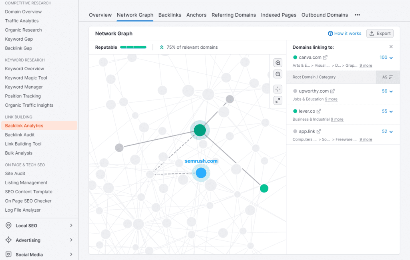Viewport: 410px width, 260px height.
Task: Click the Advertising target icon
Action: coord(8,240)
